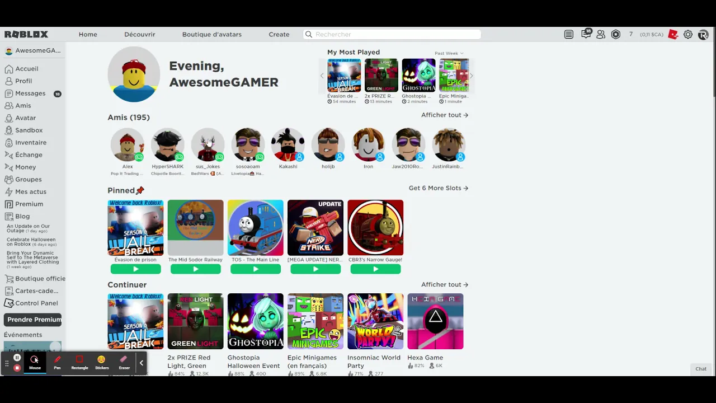Open friend HyperSHARK's avatar
The width and height of the screenshot is (716, 403).
pyautogui.click(x=167, y=144)
